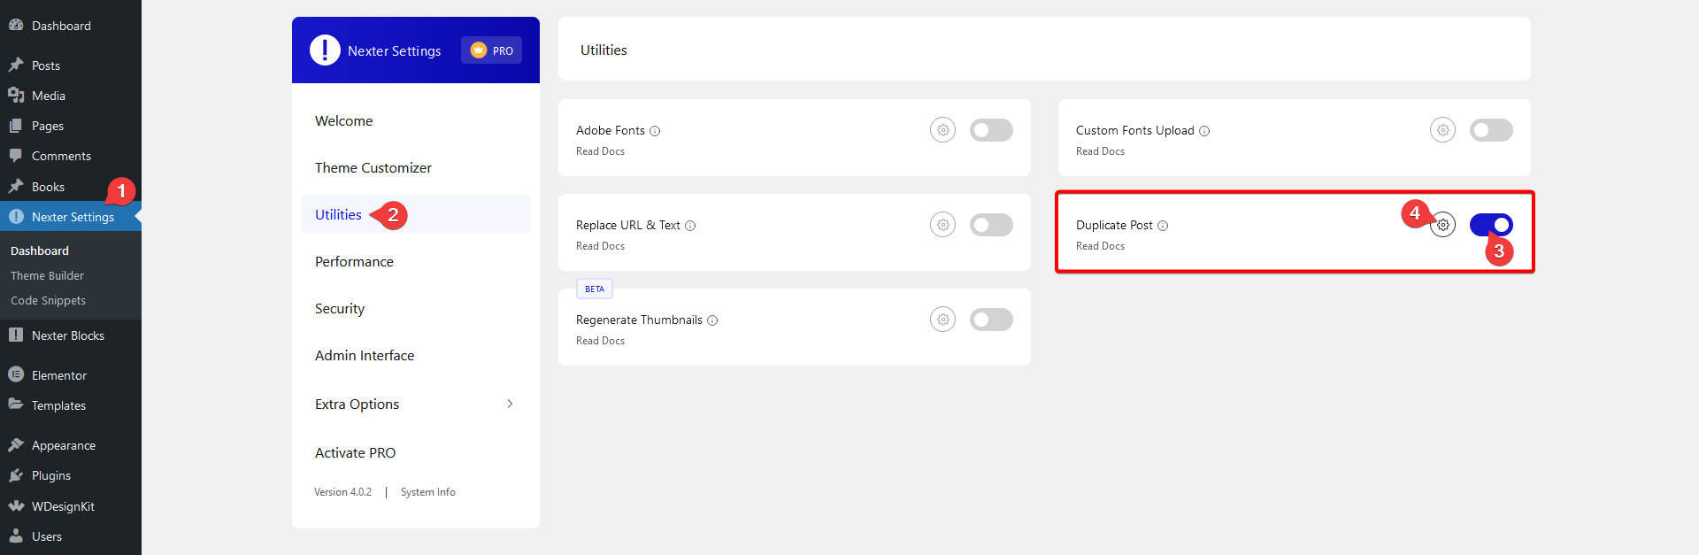The width and height of the screenshot is (1699, 555).
Task: Click the Posts pin icon
Action: (x=16, y=65)
